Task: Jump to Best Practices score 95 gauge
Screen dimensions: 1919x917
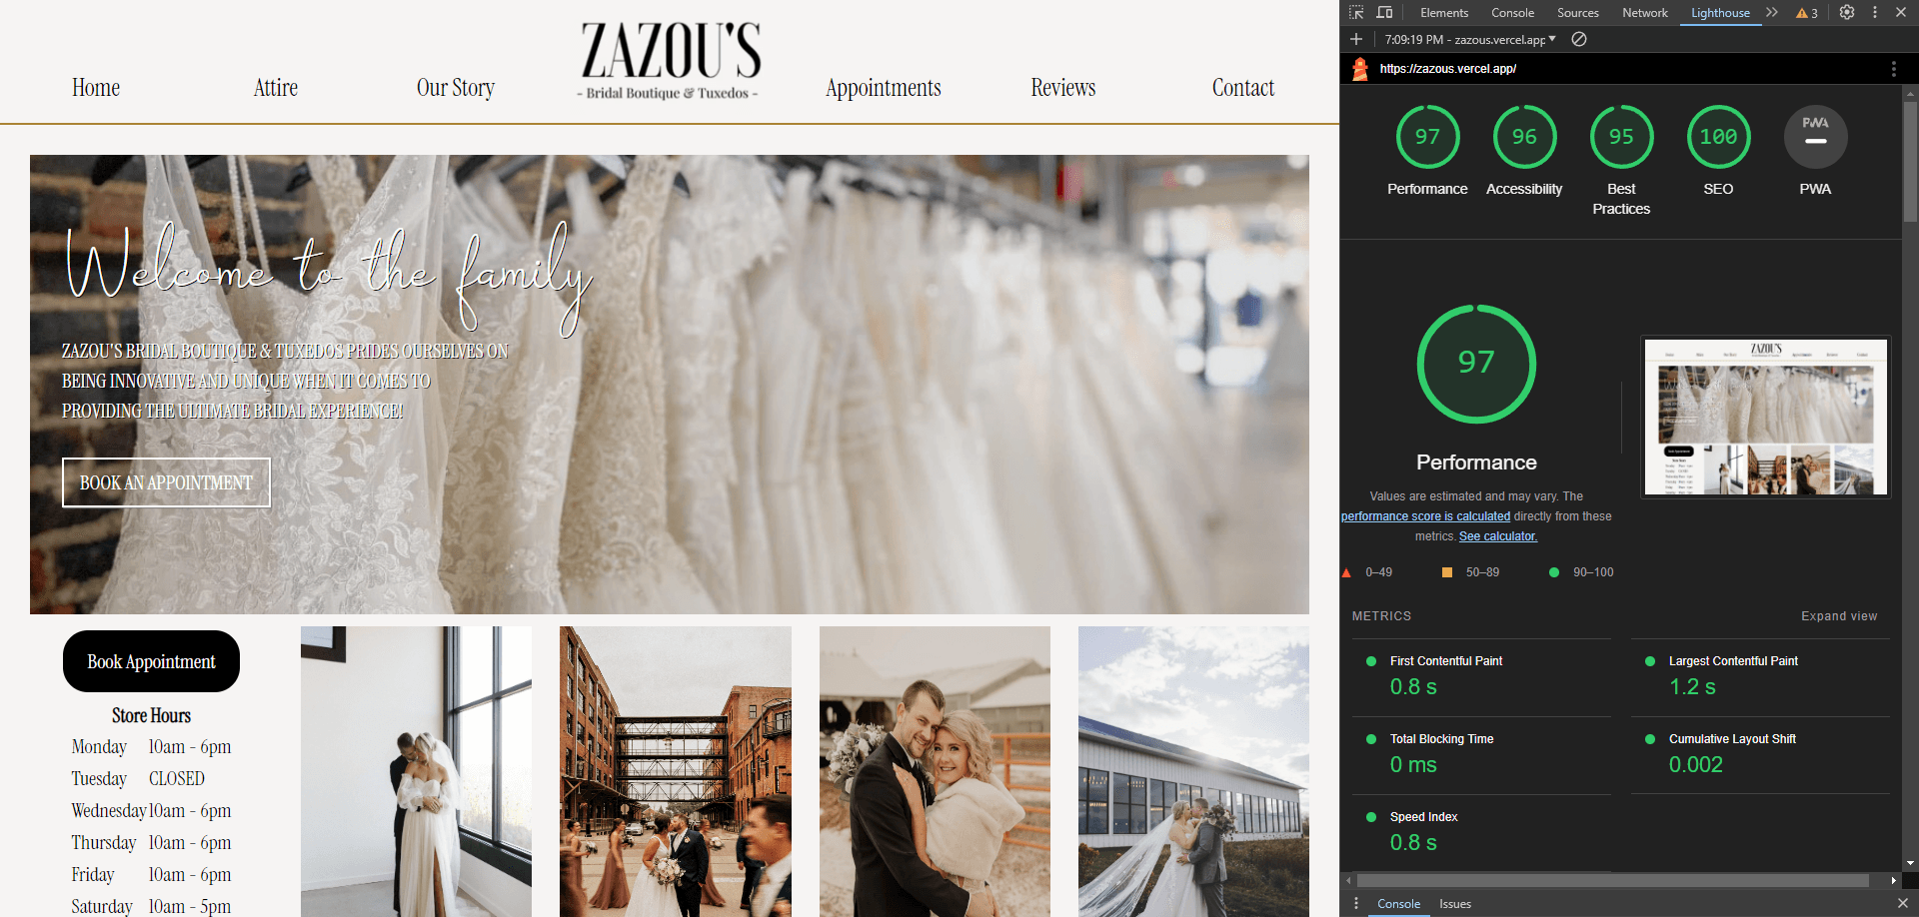Action: pos(1621,137)
